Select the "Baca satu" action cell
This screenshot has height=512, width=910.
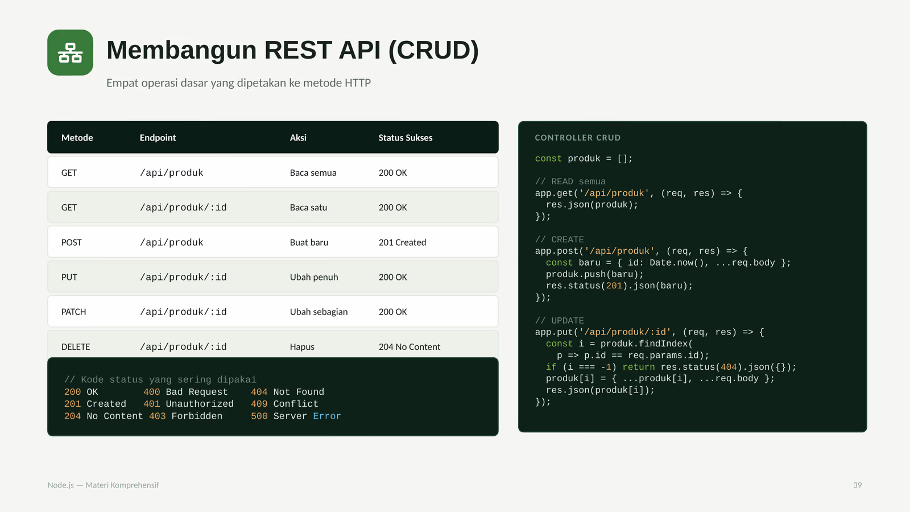click(x=308, y=208)
